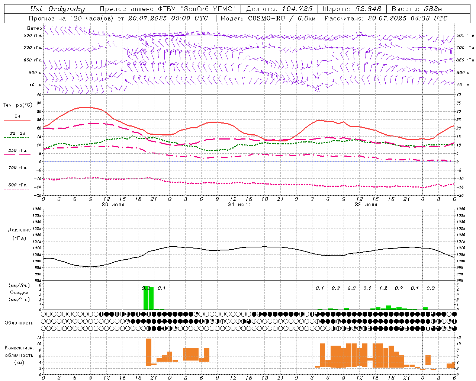The width and height of the screenshot is (476, 381).
Task: Click the Ветер panel label
Action: click(34, 28)
